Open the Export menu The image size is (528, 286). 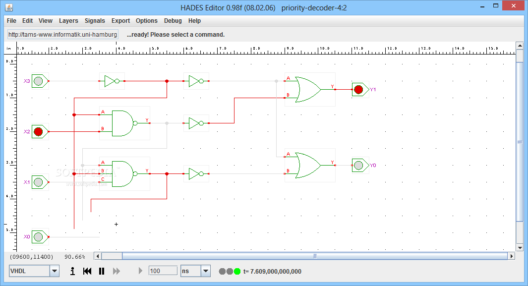click(120, 20)
